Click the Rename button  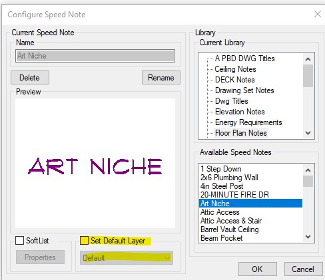coord(161,78)
